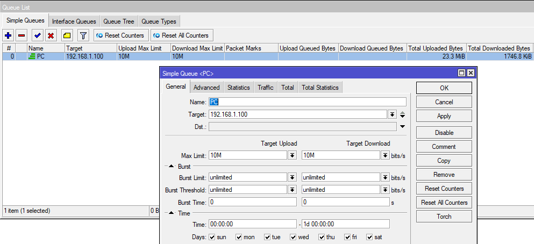Image resolution: width=534 pixels, height=244 pixels.
Task: Click the PC queue row icon
Action: 32,56
